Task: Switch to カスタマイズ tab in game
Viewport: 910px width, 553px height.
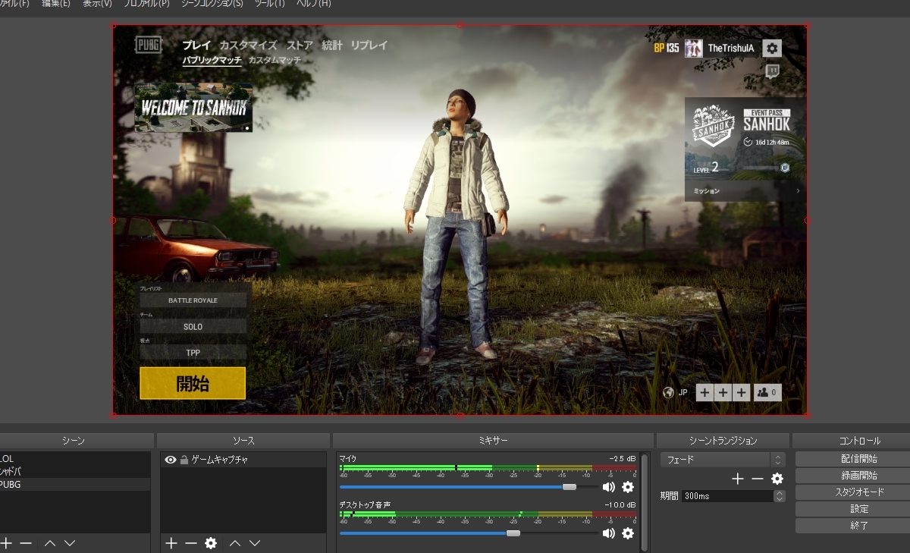Action: pos(249,46)
